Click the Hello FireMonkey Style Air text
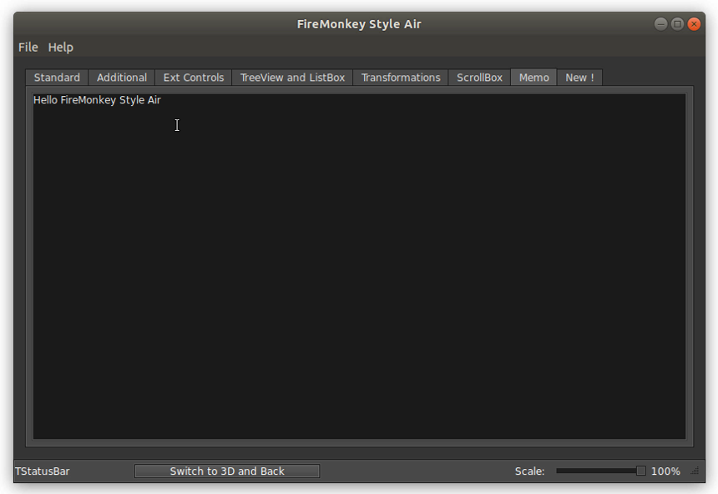 97,100
